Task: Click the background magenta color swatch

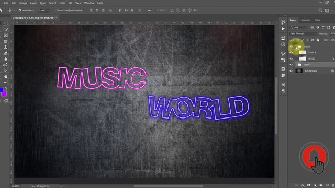Action: 5,93
